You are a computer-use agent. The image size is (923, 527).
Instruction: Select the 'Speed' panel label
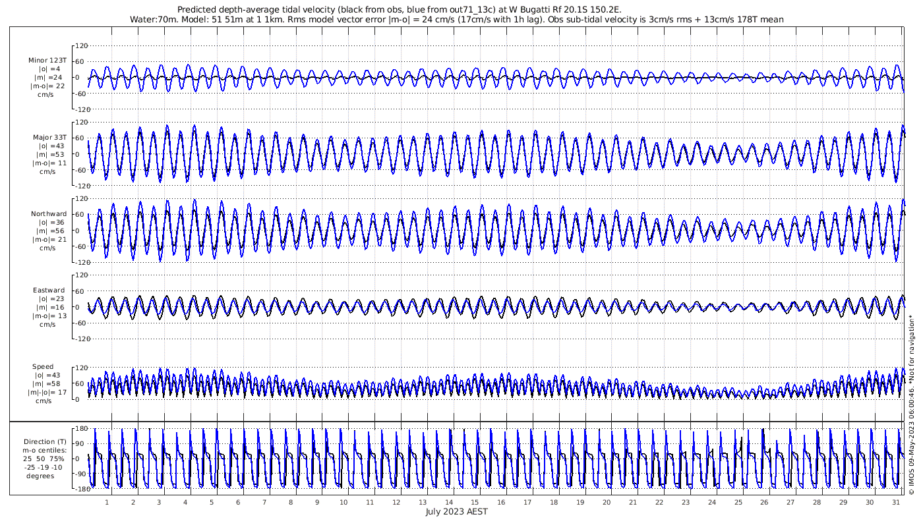point(43,367)
